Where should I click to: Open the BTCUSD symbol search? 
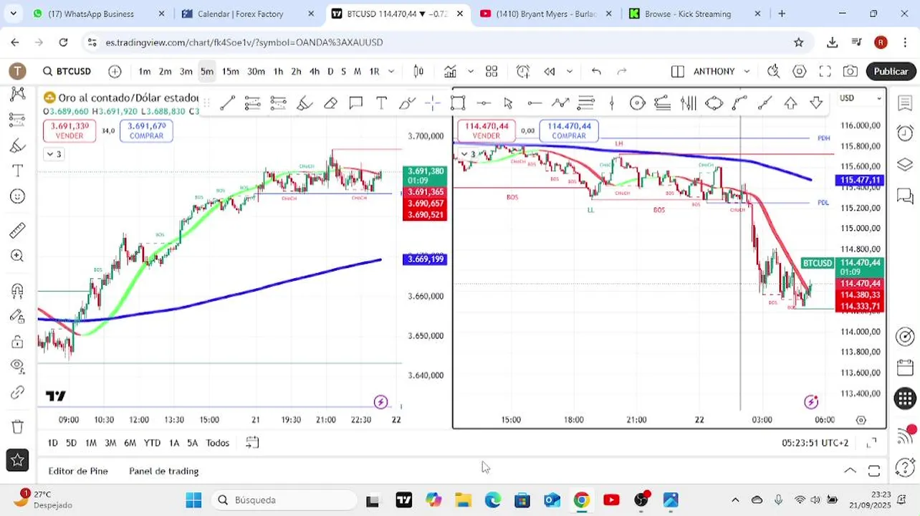click(x=67, y=71)
